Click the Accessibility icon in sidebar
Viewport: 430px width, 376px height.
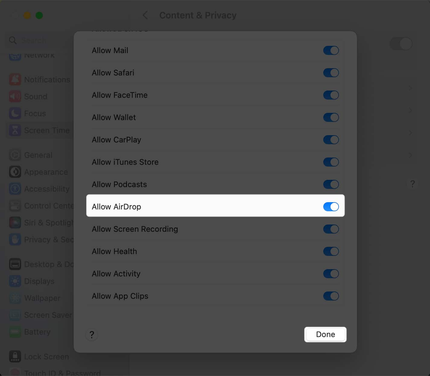15,189
